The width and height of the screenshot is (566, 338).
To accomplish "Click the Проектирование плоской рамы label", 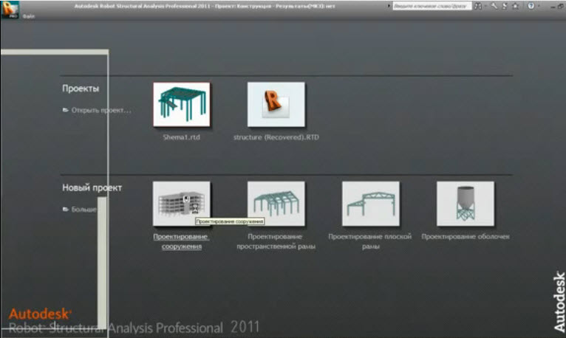I will click(370, 241).
